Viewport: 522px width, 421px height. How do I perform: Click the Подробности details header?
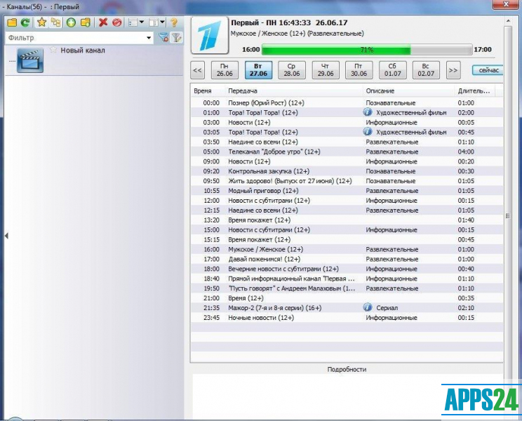[347, 369]
